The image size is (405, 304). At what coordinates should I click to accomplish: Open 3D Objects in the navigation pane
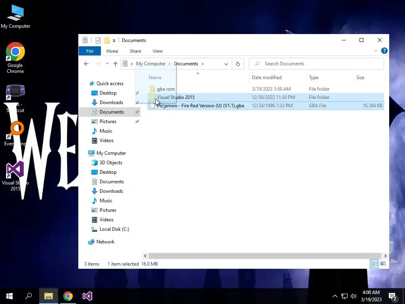click(x=111, y=163)
